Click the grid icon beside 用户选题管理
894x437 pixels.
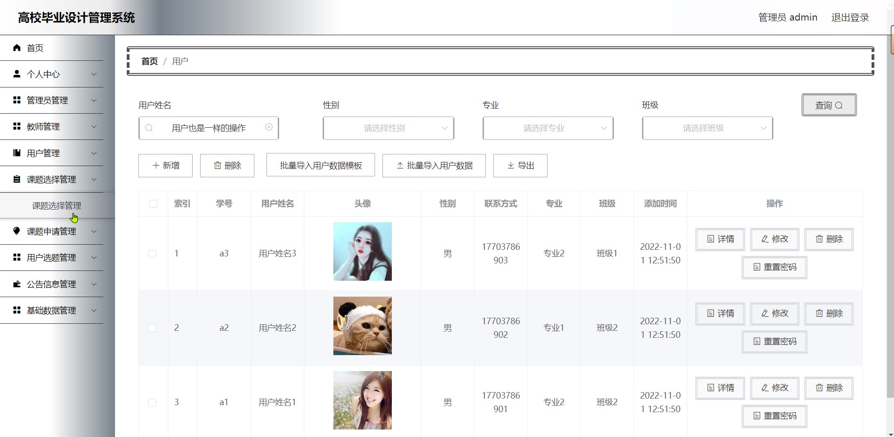click(17, 257)
